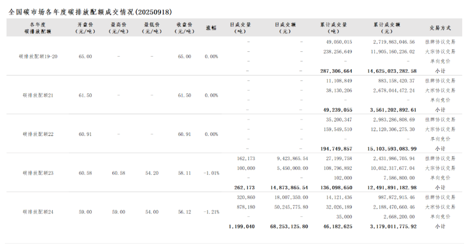Click the daily turnover total 68,253,125.80
This screenshot has height=249, width=475.
[289, 226]
